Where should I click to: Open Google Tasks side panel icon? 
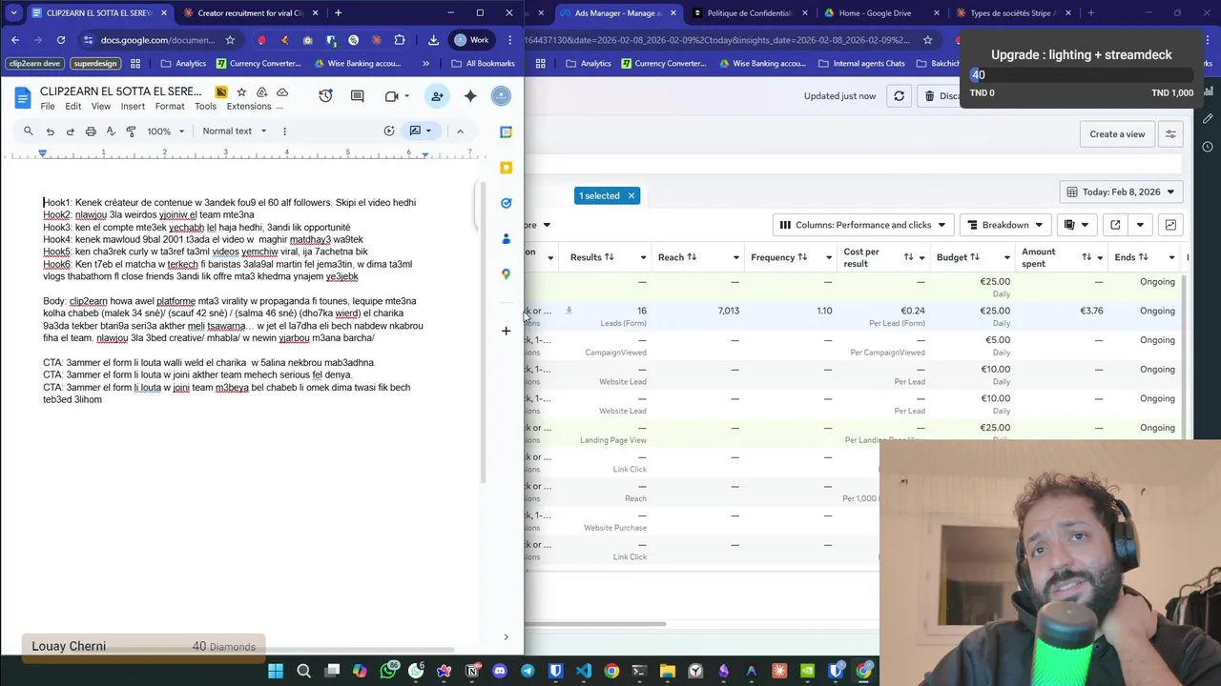point(506,203)
